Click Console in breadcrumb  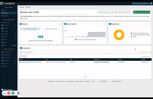(21, 7)
